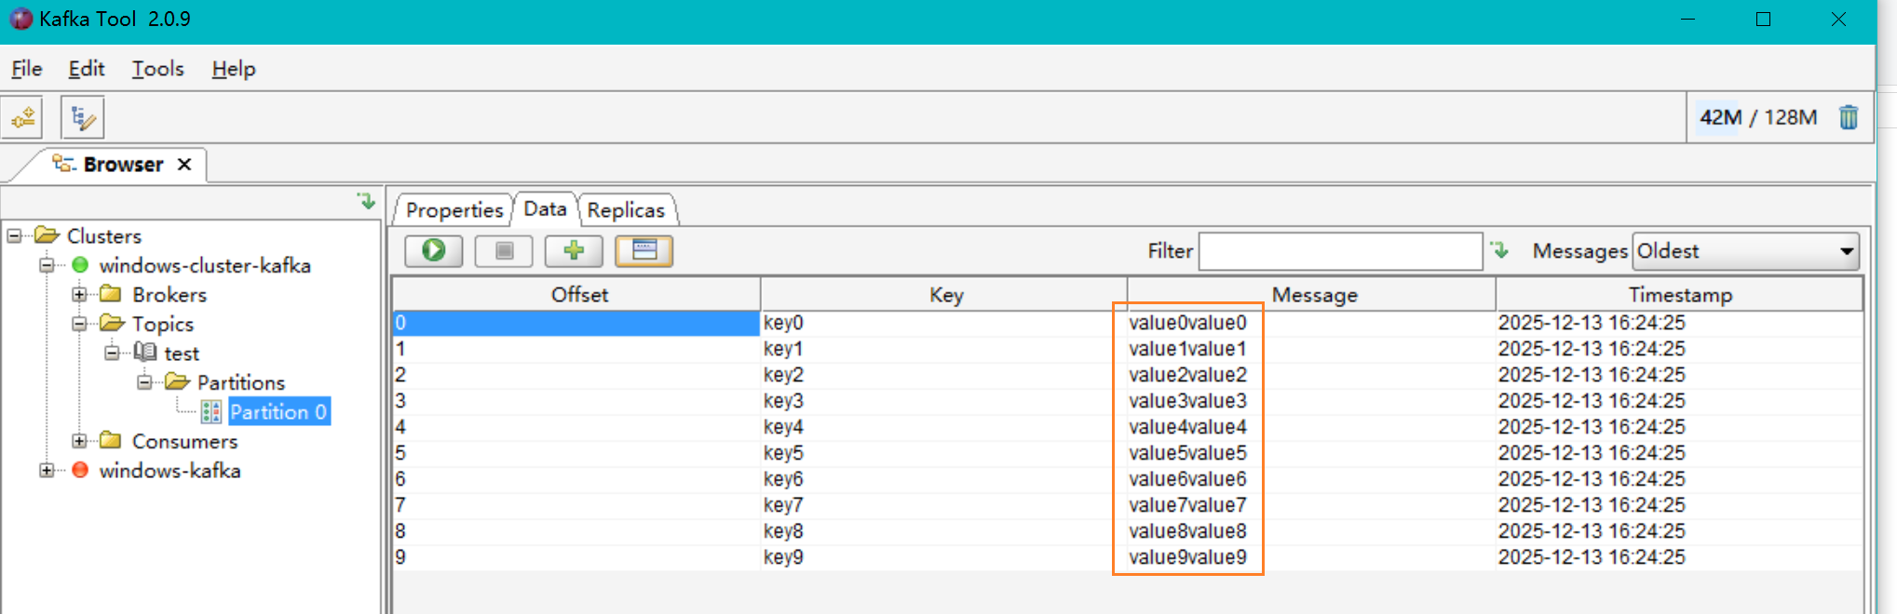This screenshot has width=1897, height=614.
Task: Open the Tools menu
Action: pos(157,69)
